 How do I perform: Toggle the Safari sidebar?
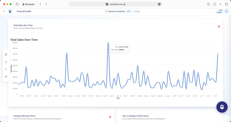[x=17, y=4]
